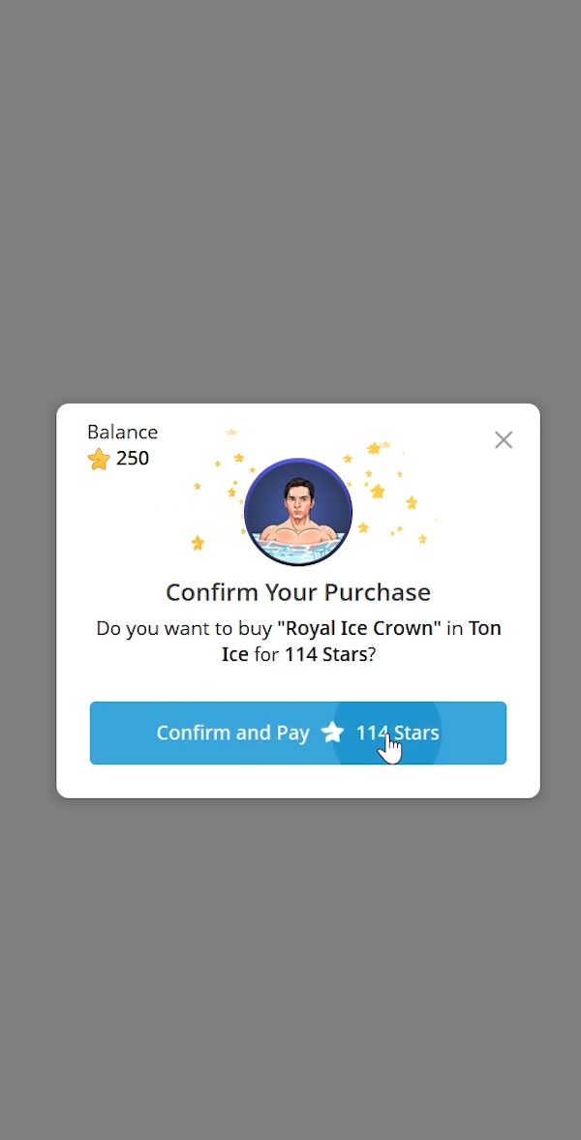This screenshot has width=581, height=1140.
Task: Dismiss the dialog using the X button
Action: [504, 439]
